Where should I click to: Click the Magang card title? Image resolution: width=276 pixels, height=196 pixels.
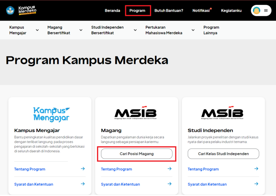pos(111,130)
